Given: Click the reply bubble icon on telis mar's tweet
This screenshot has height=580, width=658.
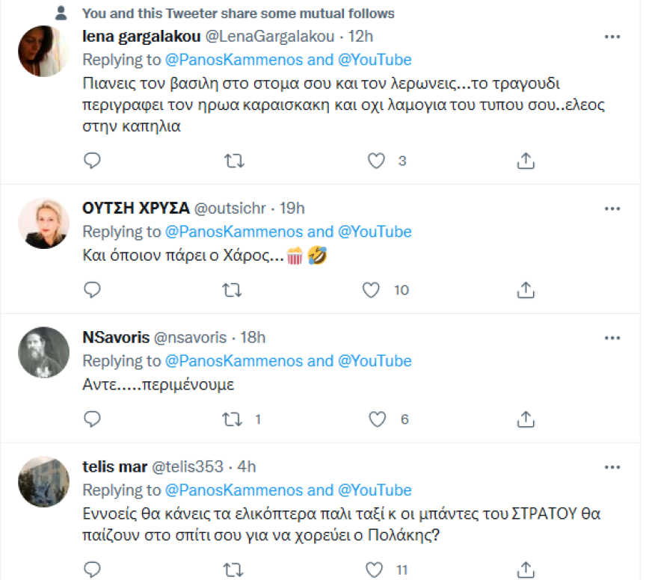Looking at the screenshot, I should click(x=92, y=568).
